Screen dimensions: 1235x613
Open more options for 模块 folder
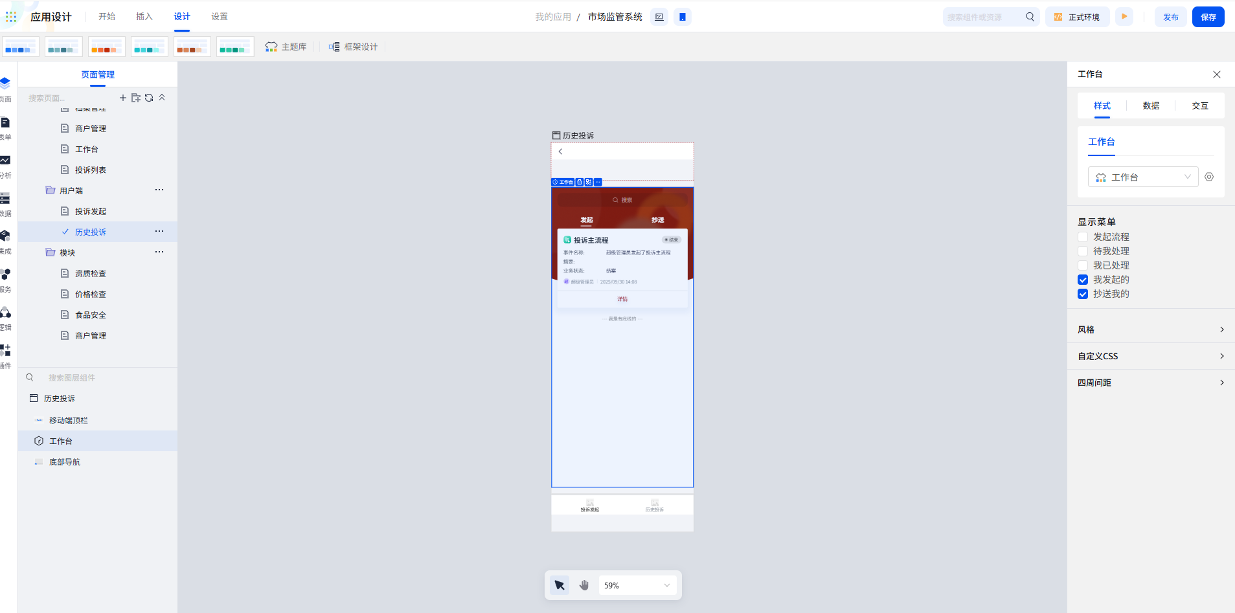click(159, 252)
